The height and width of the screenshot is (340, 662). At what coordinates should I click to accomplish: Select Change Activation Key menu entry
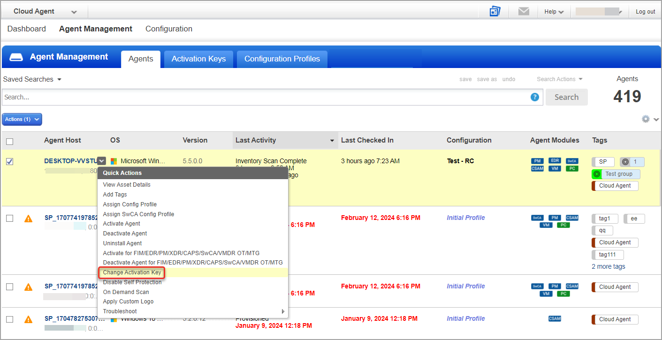pyautogui.click(x=132, y=272)
